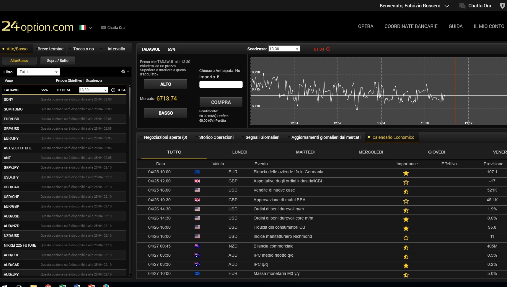Image resolution: width=507 pixels, height=287 pixels.
Task: Click Australian flag in IPC medio ridotto row
Action: pos(197,255)
